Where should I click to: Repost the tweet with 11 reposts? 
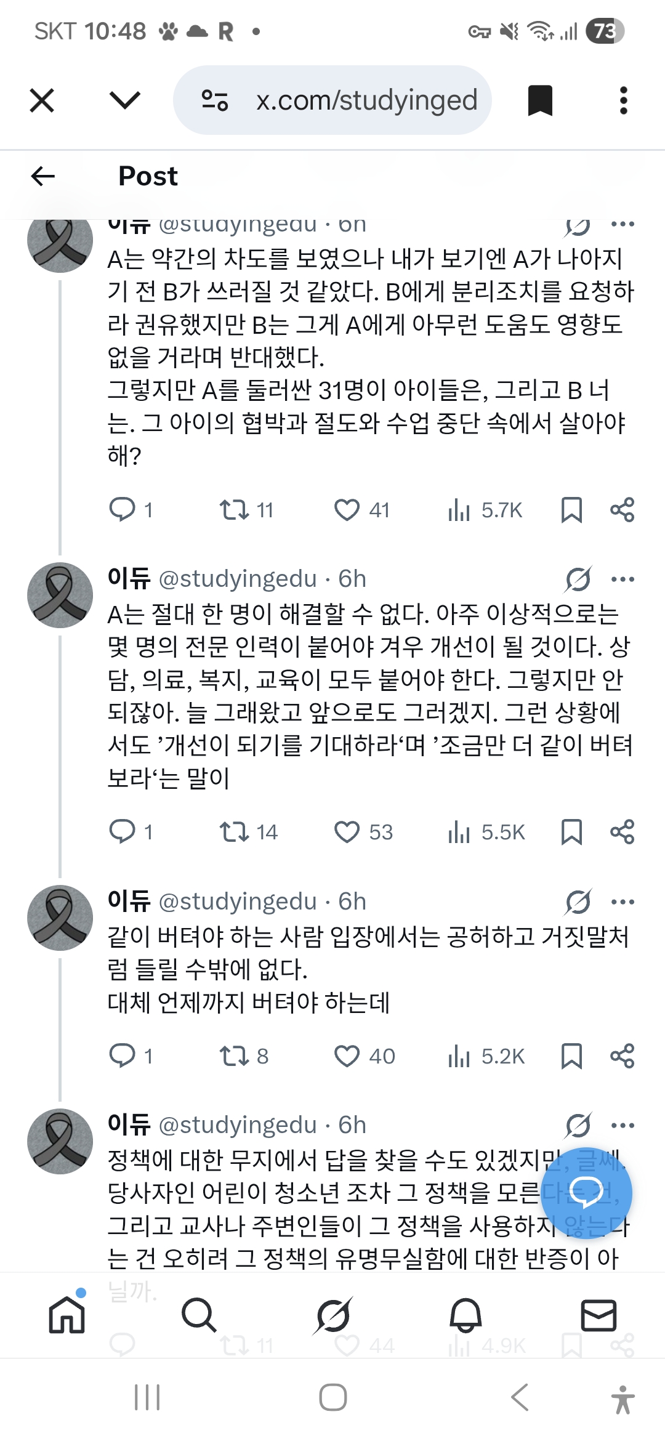(x=234, y=509)
